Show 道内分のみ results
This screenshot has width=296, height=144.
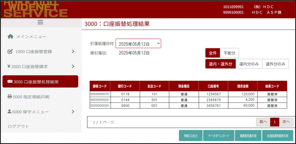(x=249, y=64)
